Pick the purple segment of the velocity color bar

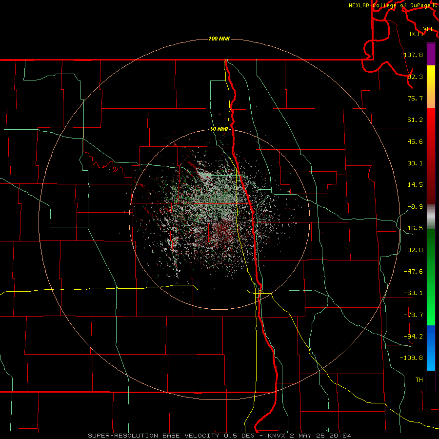point(431,54)
